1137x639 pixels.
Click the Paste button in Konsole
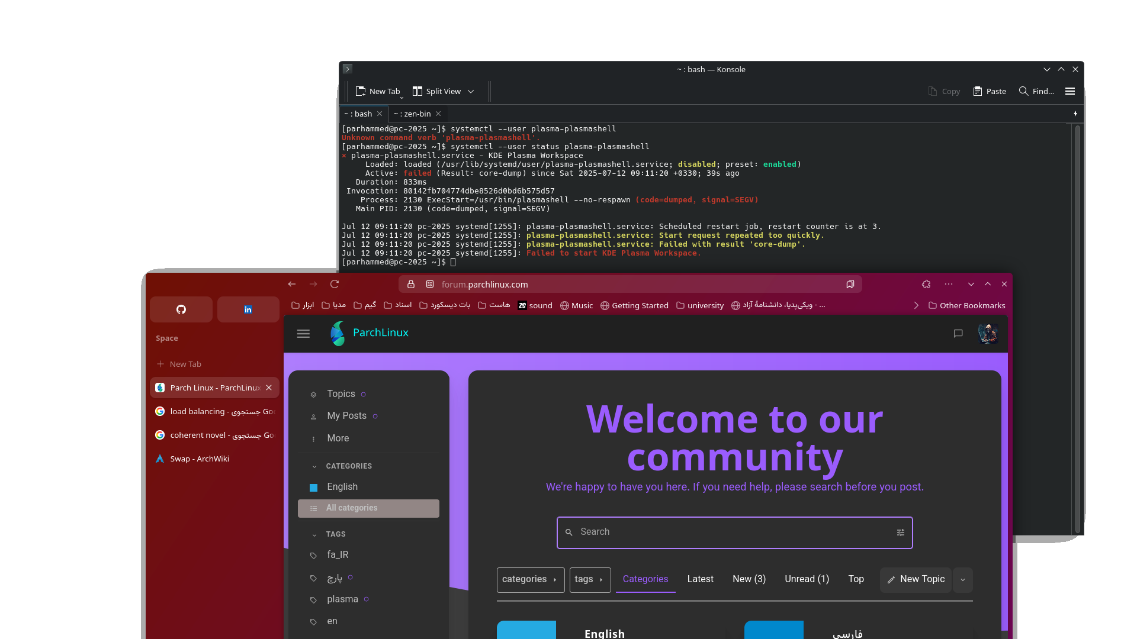tap(990, 91)
